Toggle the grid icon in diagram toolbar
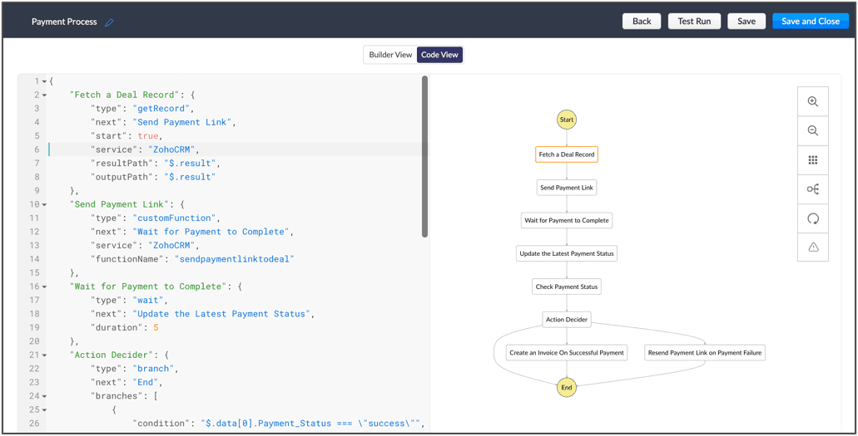The image size is (858, 436). [x=813, y=160]
